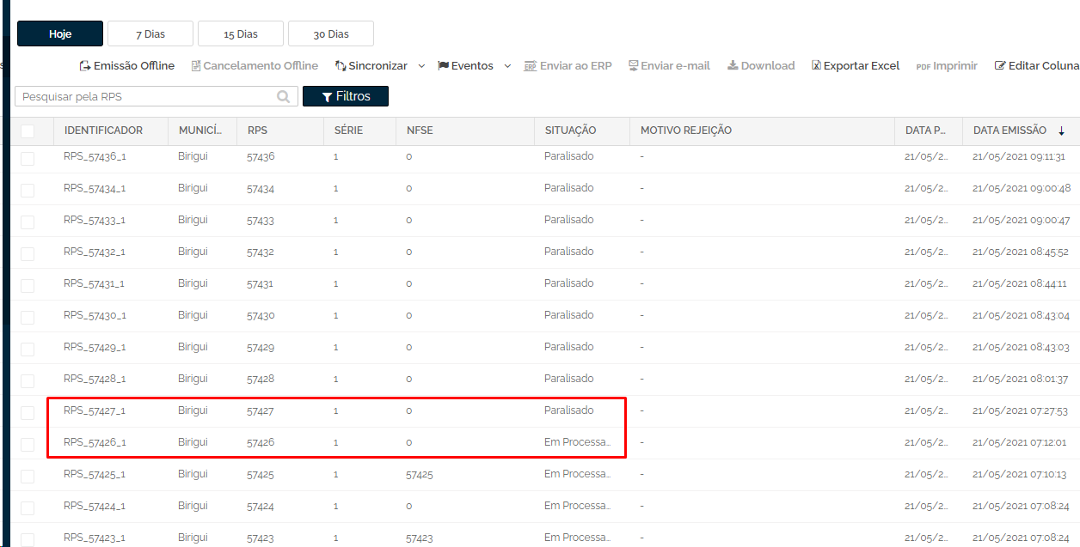The height and width of the screenshot is (547, 1080).
Task: Click the Enviar e-mail icon
Action: (x=633, y=66)
